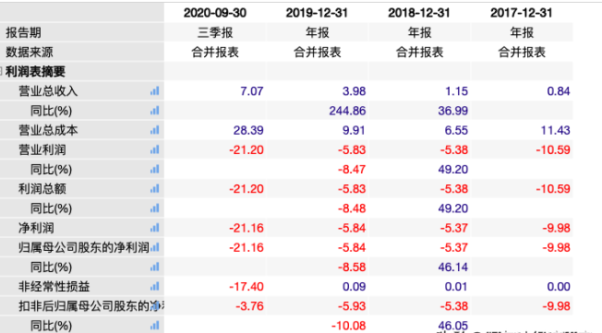This screenshot has height=333, width=602.
Task: Click the revenue value 7.07
Action: pyautogui.click(x=252, y=91)
